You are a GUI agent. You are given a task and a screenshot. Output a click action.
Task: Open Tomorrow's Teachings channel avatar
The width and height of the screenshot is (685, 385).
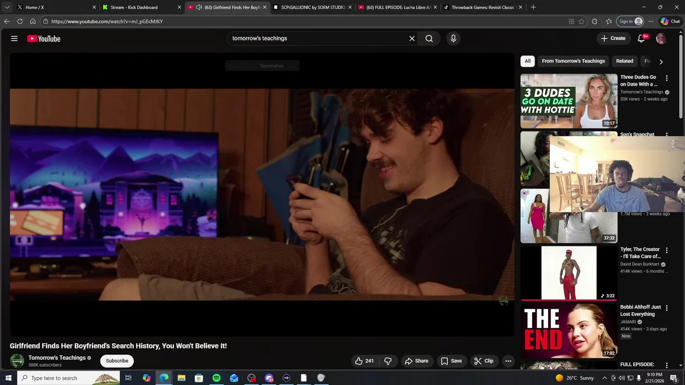17,361
